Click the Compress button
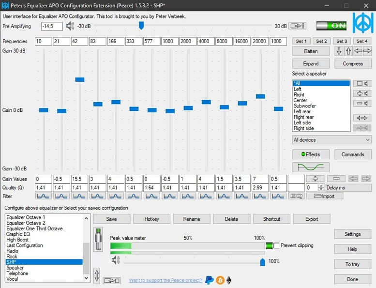376x288 pixels. [353, 63]
